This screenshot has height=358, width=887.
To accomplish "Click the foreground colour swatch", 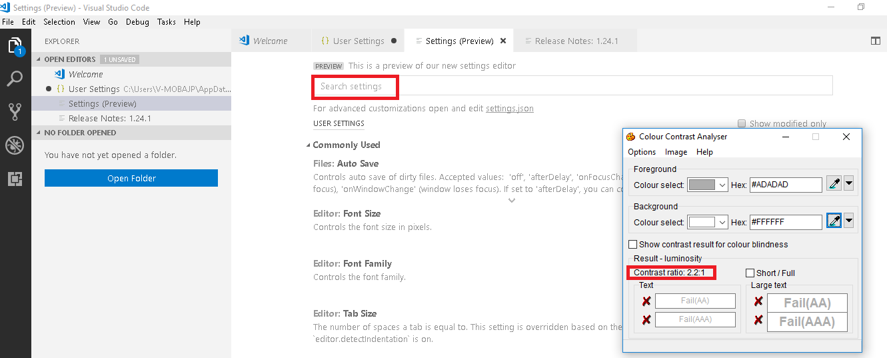I will click(x=701, y=185).
